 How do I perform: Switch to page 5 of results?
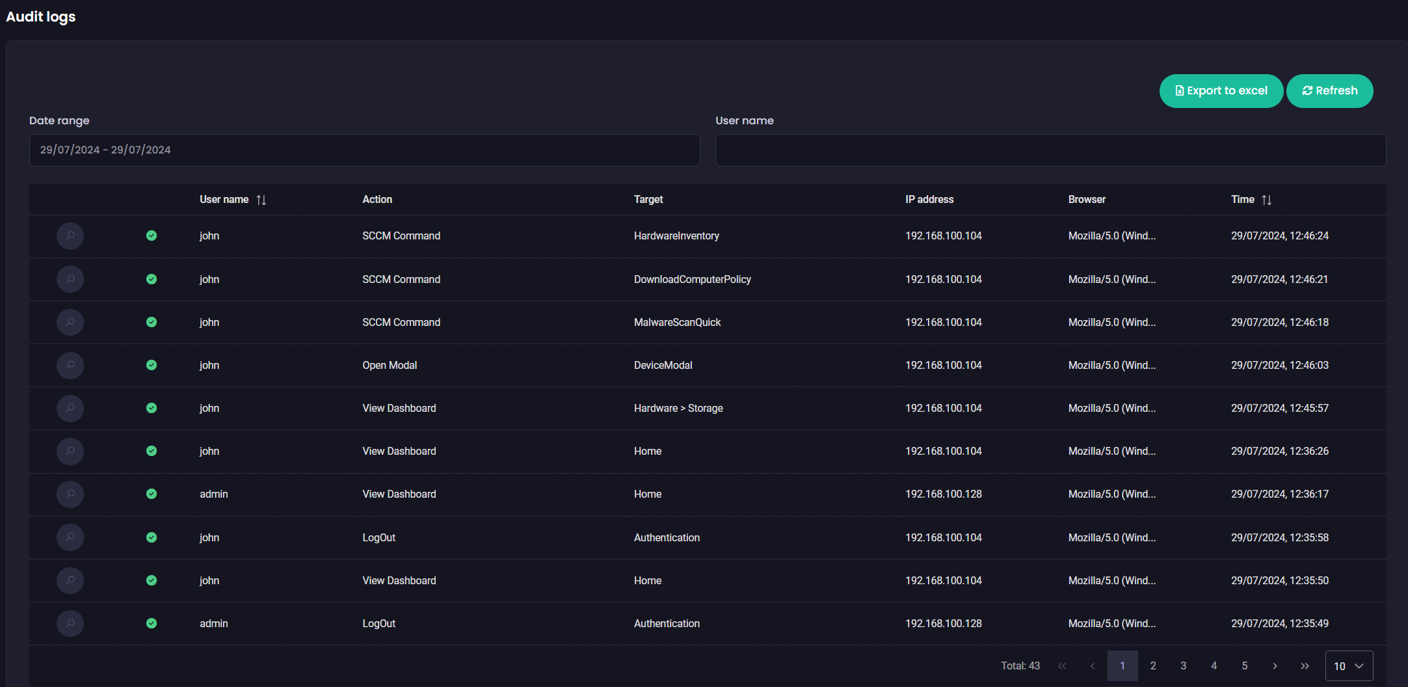(x=1244, y=666)
